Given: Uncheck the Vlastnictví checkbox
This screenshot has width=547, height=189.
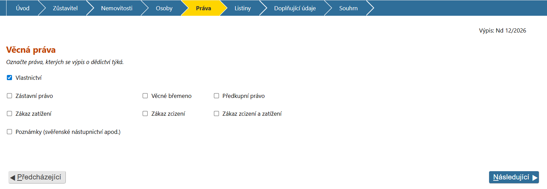Looking at the screenshot, I should point(10,78).
